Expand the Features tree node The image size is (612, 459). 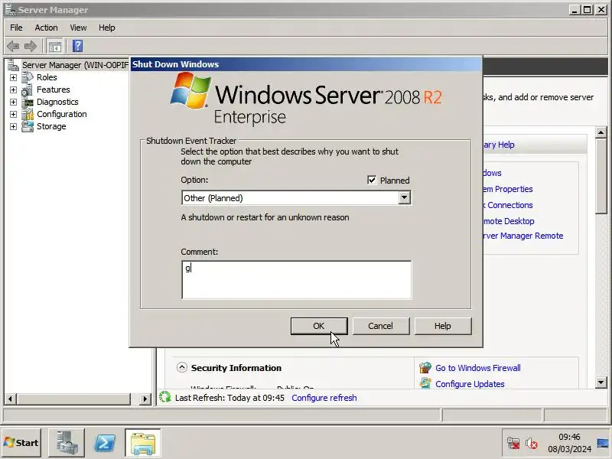coord(13,90)
